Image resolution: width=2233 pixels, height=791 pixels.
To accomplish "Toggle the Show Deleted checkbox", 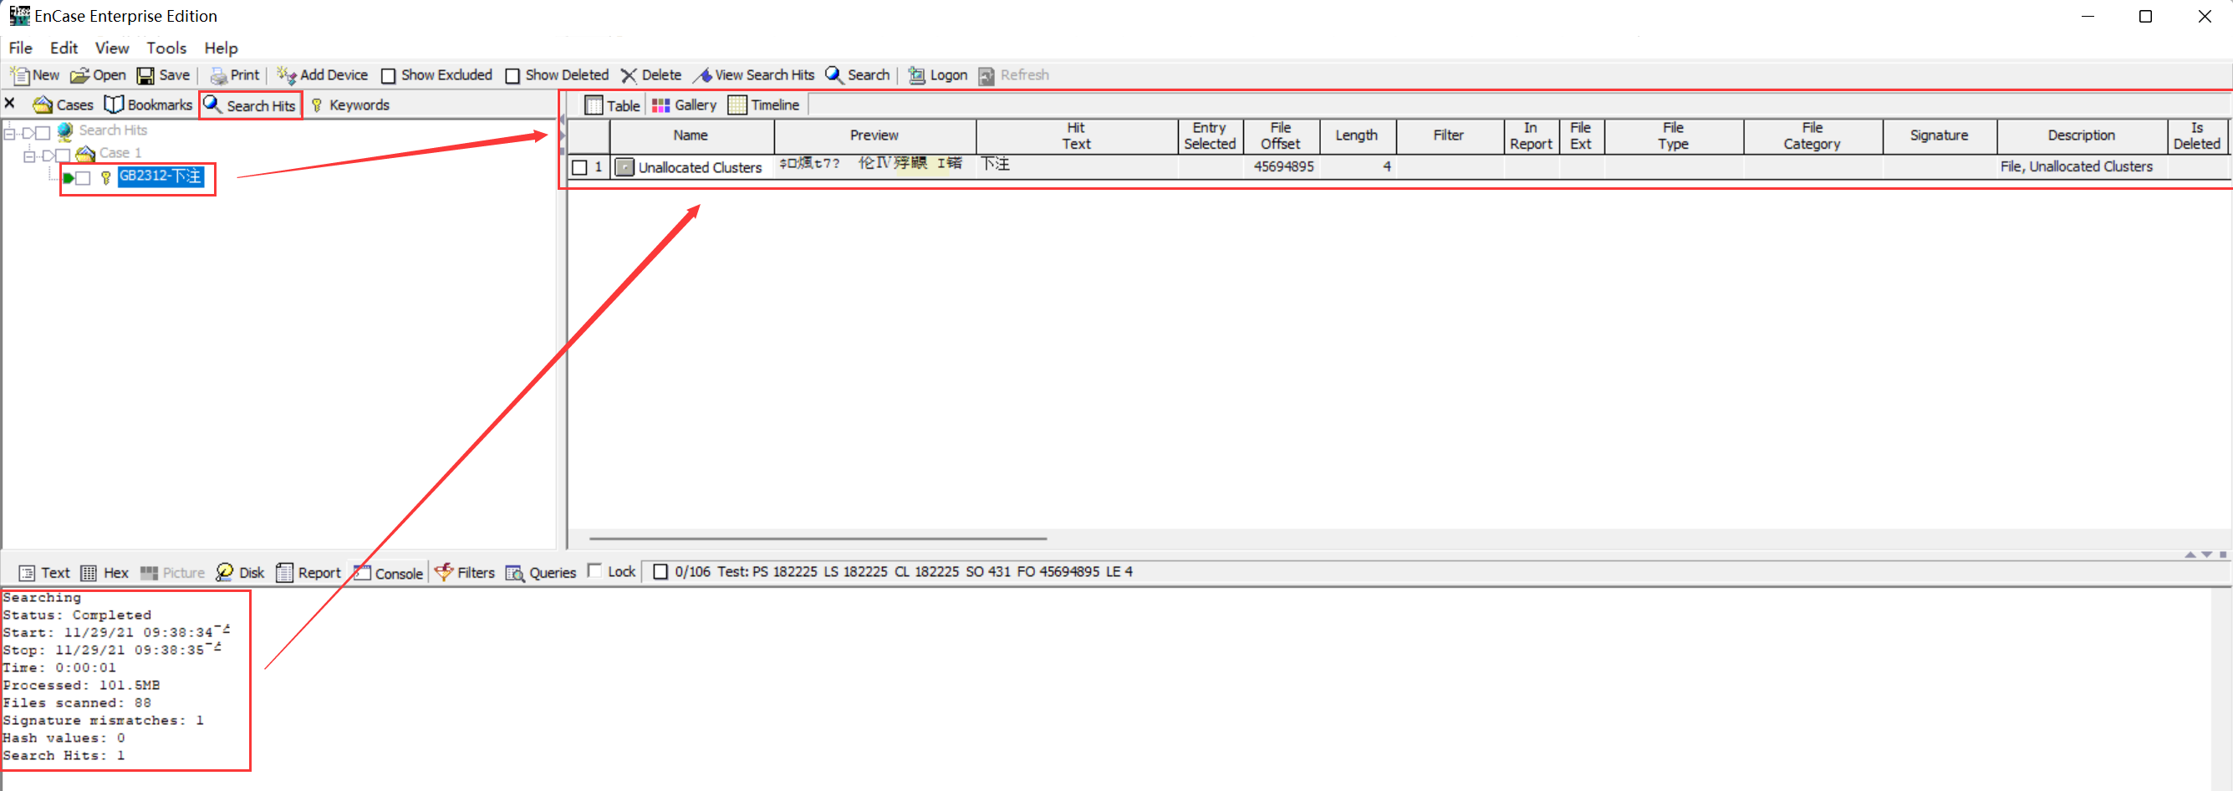I will coord(512,76).
